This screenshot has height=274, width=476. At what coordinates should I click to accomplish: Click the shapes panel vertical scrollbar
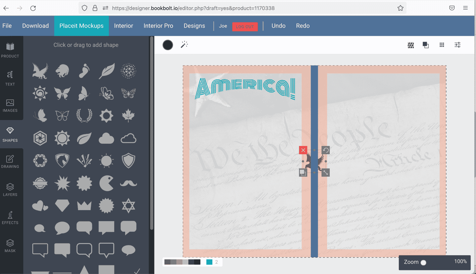pyautogui.click(x=152, y=133)
